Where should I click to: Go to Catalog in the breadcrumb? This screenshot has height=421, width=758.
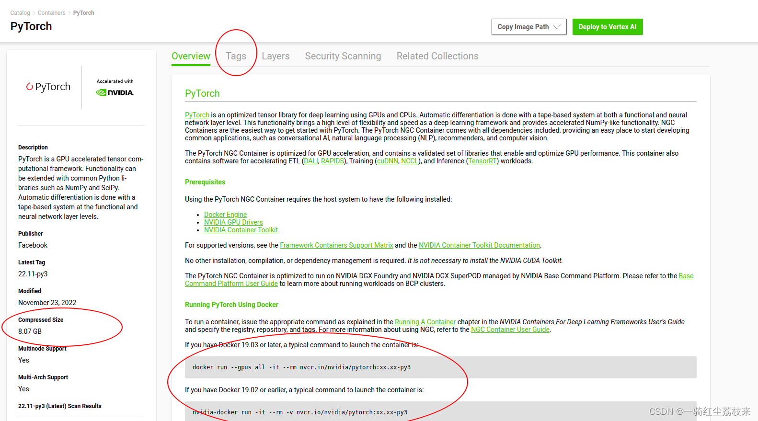[20, 13]
